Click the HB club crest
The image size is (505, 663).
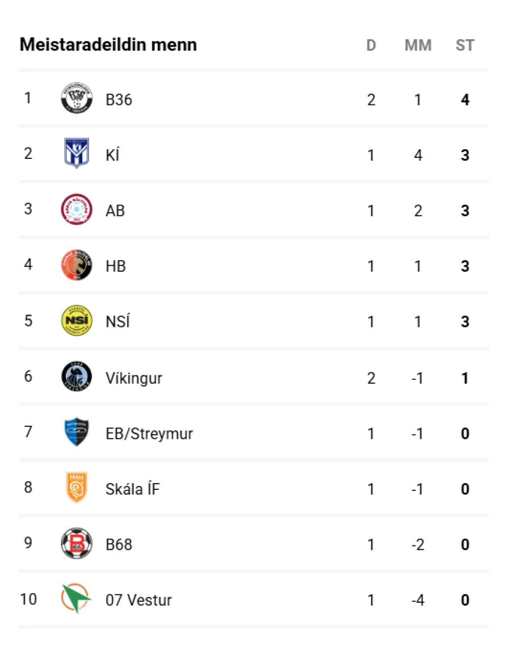[77, 266]
